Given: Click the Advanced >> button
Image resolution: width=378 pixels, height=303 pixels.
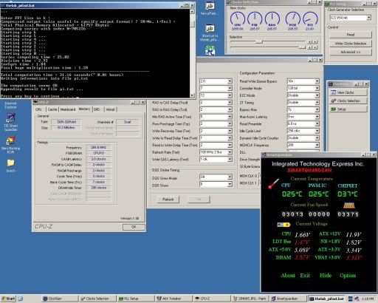Looking at the screenshot, I should click(x=351, y=52).
